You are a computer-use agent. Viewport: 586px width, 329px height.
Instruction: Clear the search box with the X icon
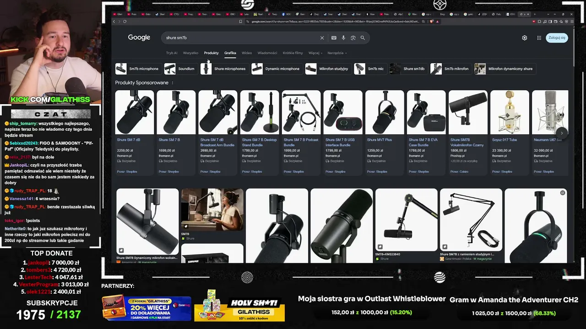coord(322,38)
